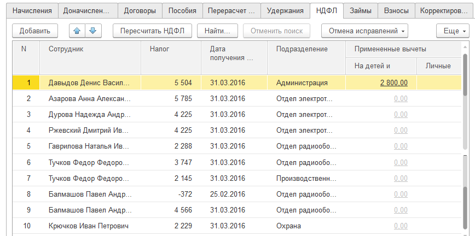Click the Налог column header
This screenshot has width=475, height=236.
(159, 49)
